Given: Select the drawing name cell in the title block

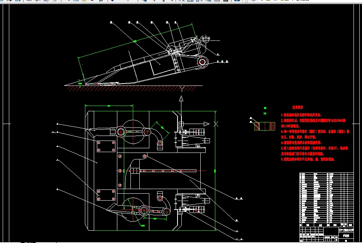Looking at the screenshot, I should [x=346, y=236].
